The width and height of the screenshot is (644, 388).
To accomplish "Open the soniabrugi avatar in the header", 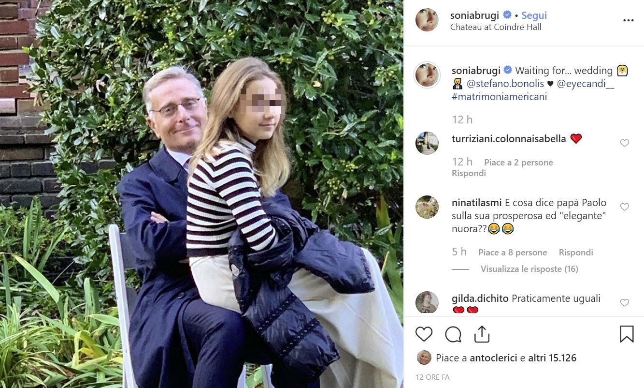I will (x=427, y=20).
